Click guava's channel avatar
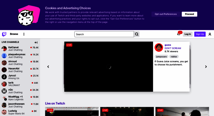214x116 pixels. pos(159,47)
